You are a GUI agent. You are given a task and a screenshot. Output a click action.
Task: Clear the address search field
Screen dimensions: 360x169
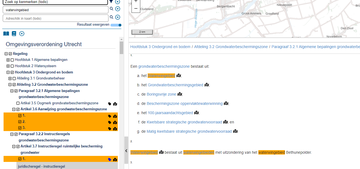118,17
